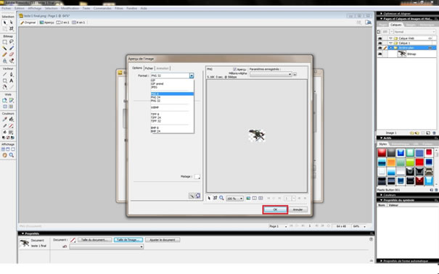The width and height of the screenshot is (439, 274).
Task: Pick the Brush tool under Bitmap
Action: click(12, 49)
